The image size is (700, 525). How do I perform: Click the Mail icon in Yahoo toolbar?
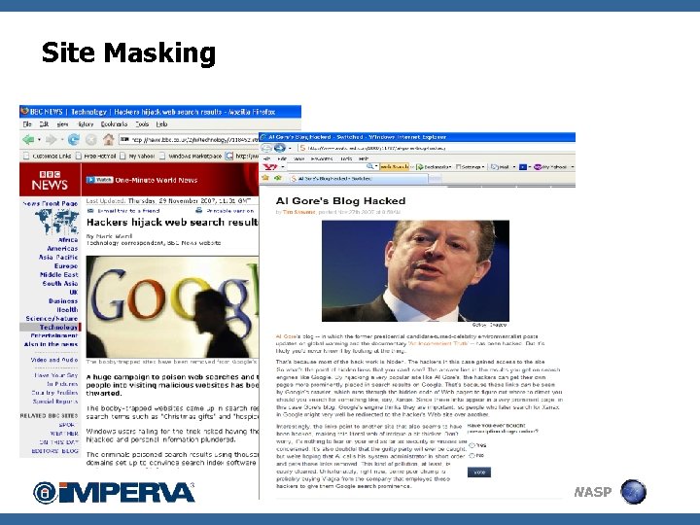[494, 167]
